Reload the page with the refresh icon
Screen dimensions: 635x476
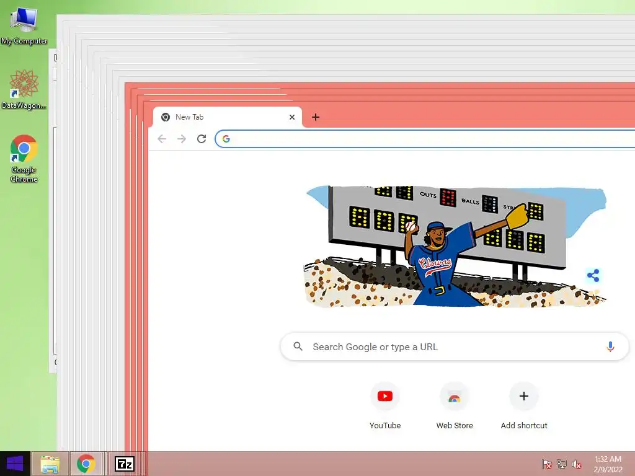pyautogui.click(x=202, y=139)
